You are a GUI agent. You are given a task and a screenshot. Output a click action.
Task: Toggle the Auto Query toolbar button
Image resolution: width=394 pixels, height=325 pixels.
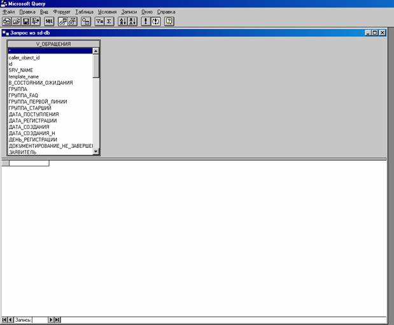[155, 21]
